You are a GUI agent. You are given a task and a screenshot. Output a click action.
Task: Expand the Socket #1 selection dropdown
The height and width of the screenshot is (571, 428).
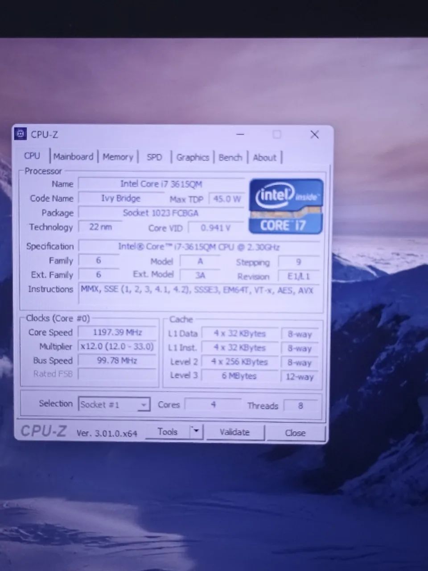143,405
